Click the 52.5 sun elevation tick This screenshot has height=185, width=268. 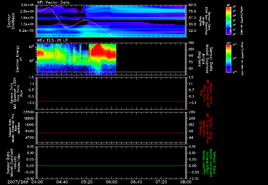point(192,31)
